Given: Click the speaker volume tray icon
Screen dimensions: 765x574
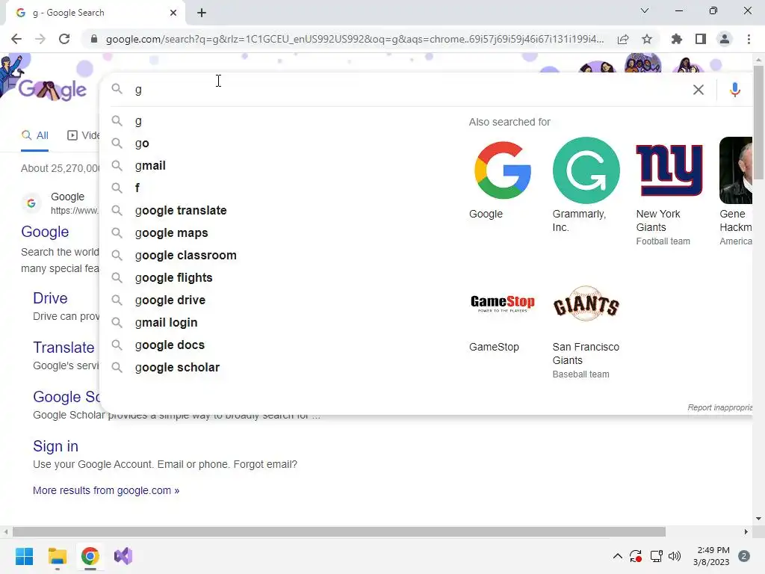Looking at the screenshot, I should point(675,556).
